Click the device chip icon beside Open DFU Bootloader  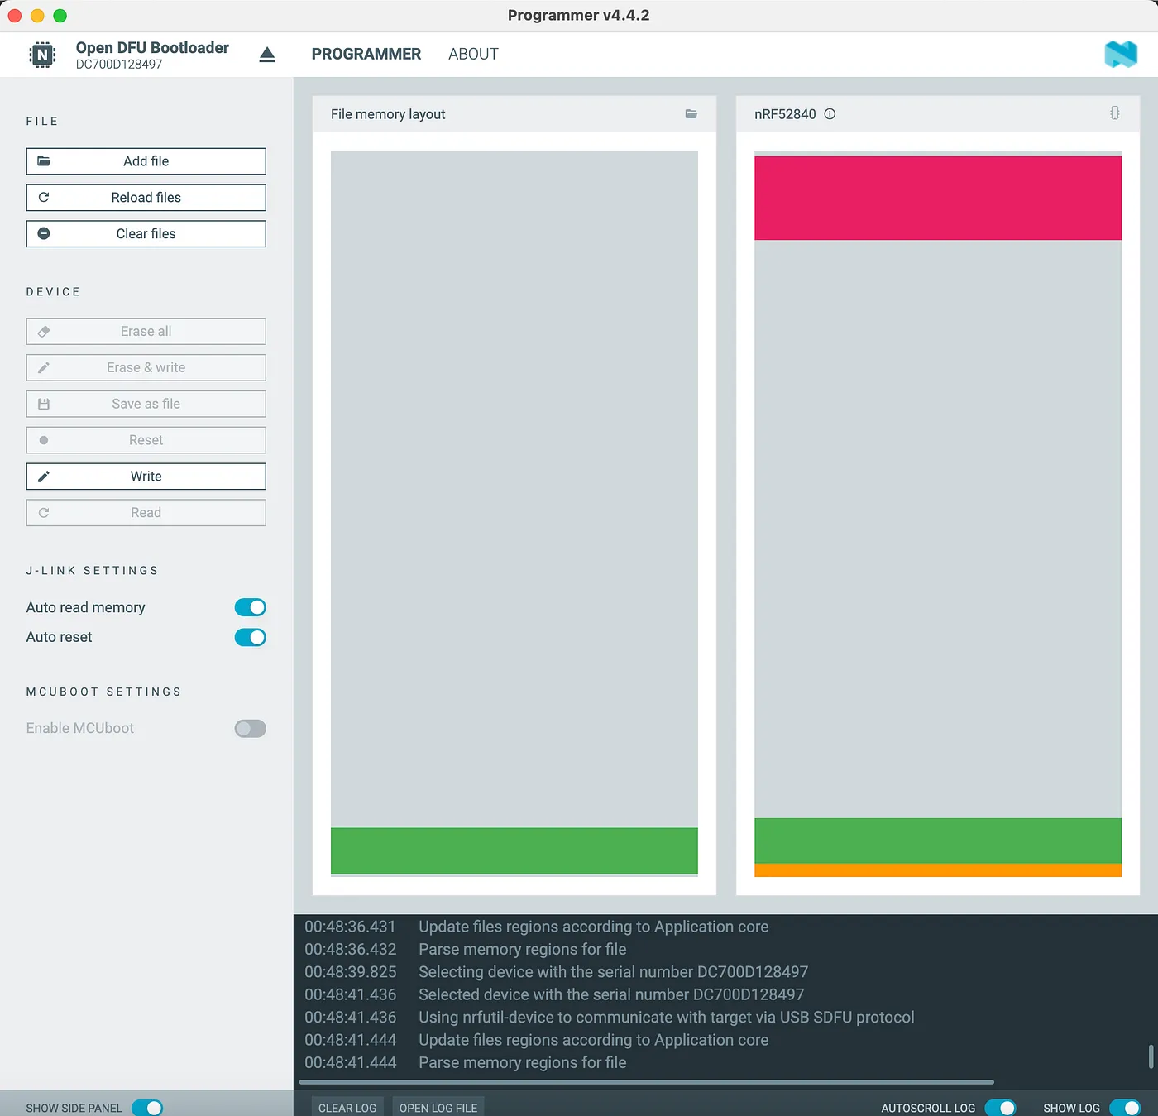coord(42,55)
